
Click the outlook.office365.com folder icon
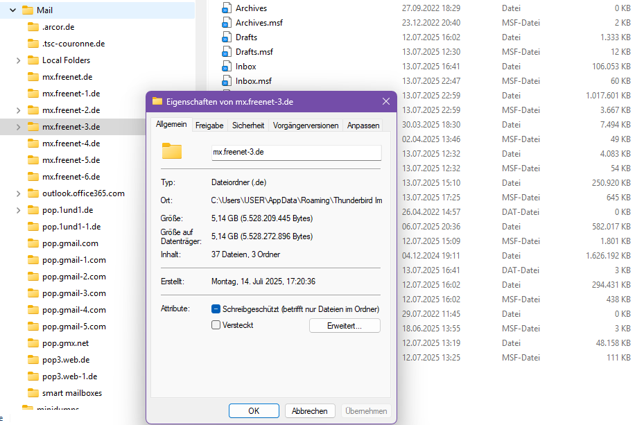33,193
